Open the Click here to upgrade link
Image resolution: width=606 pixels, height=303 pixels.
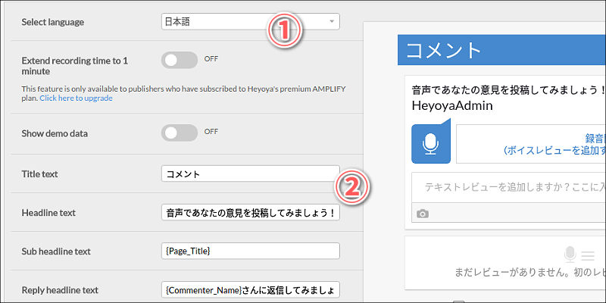click(x=77, y=98)
